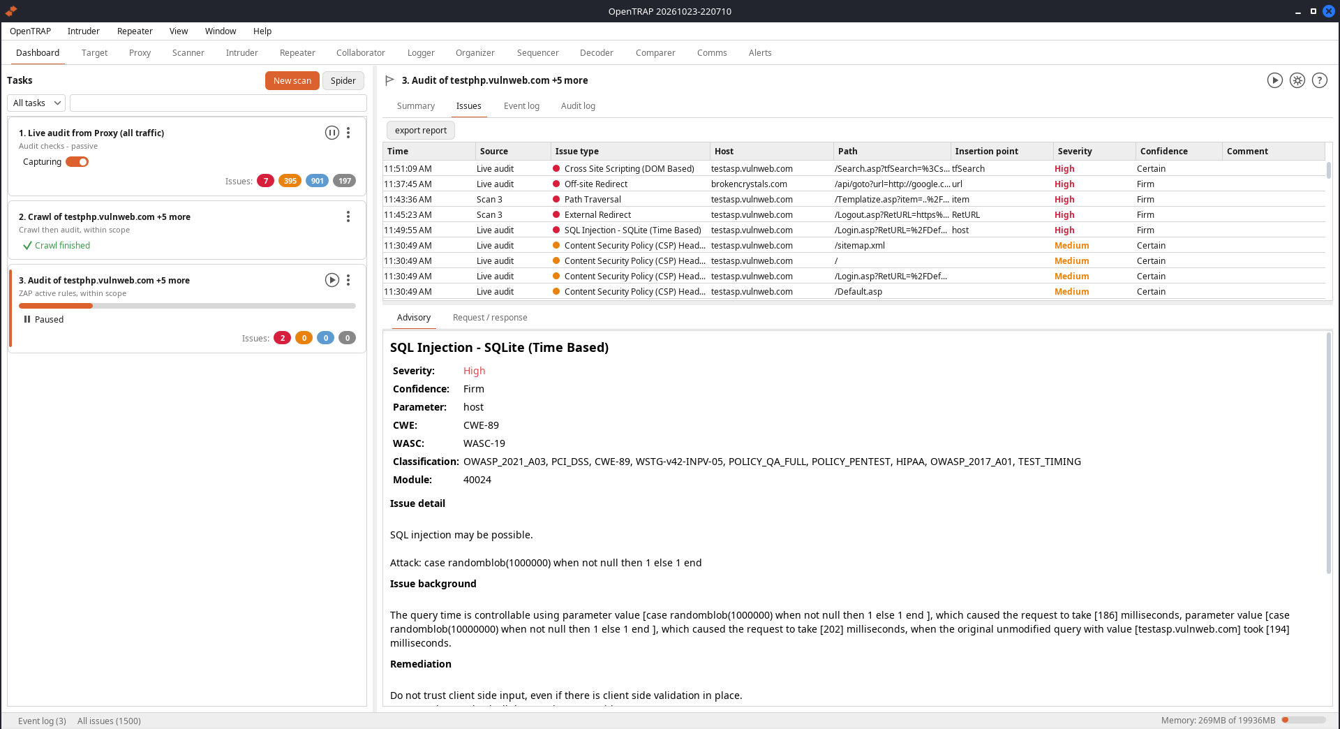Pause the Live audit from Proxy task
This screenshot has height=729, width=1340.
point(332,133)
